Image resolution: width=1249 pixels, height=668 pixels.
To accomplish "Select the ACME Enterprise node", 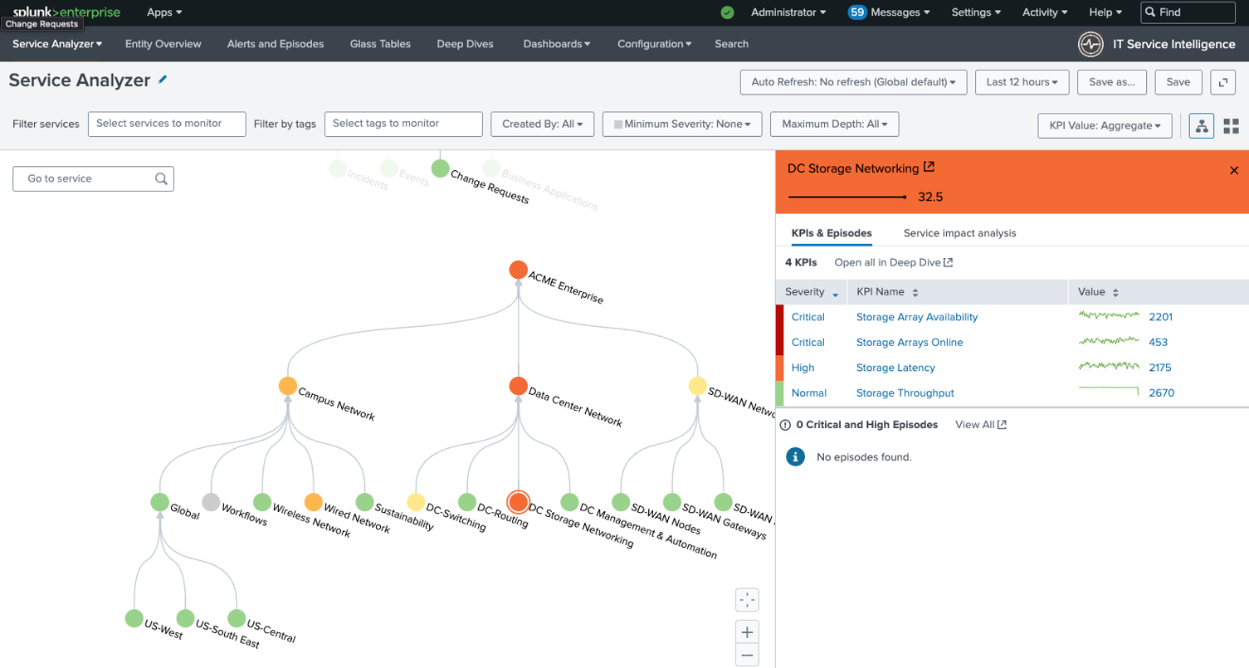I will (x=518, y=270).
